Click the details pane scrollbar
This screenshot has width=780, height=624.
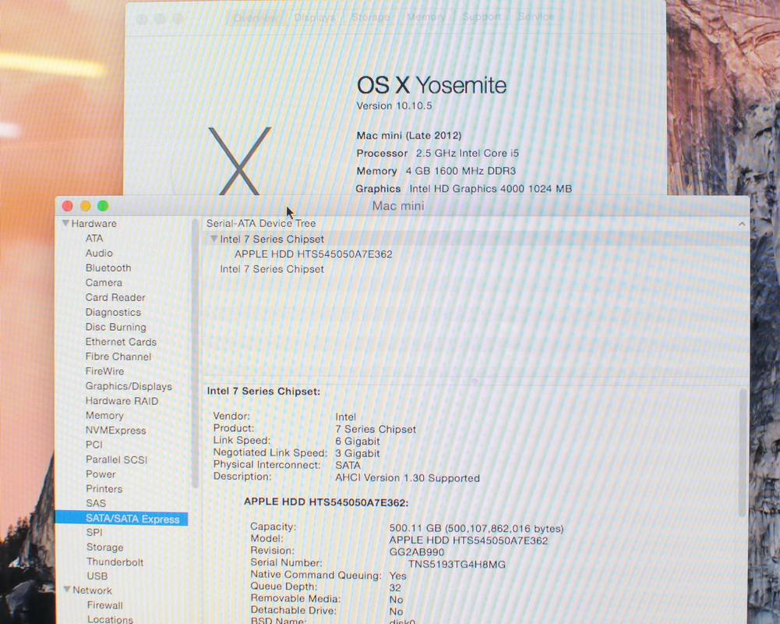click(743, 452)
